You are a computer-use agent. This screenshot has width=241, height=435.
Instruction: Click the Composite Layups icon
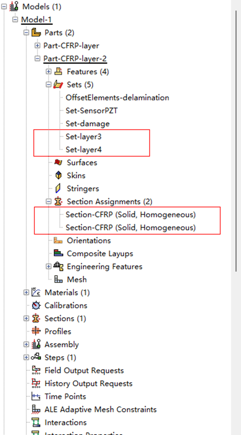58,254
